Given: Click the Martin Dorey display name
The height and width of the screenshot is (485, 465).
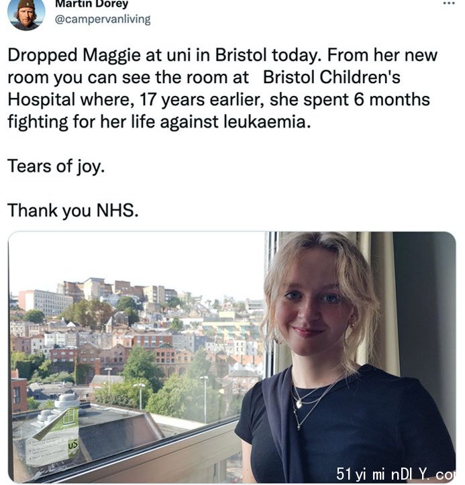Looking at the screenshot, I should tap(91, 4).
